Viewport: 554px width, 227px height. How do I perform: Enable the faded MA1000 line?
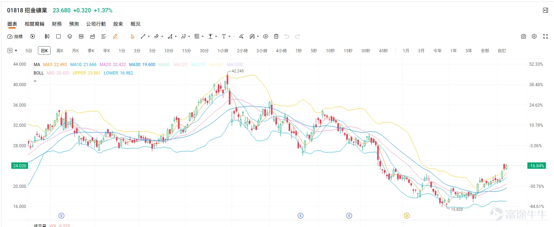click(x=235, y=65)
